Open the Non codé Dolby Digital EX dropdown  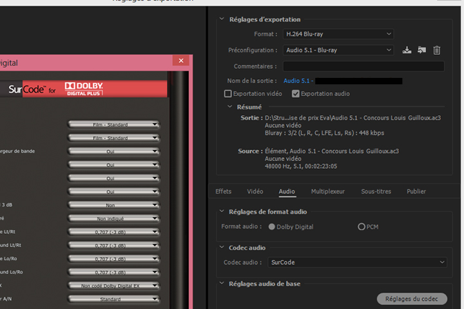tap(113, 286)
